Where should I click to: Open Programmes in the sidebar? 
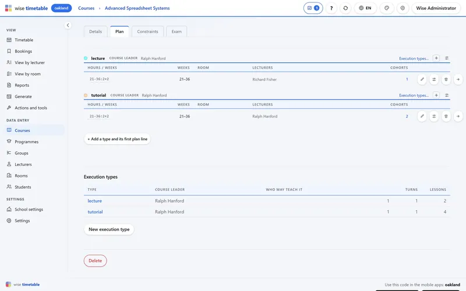click(26, 141)
